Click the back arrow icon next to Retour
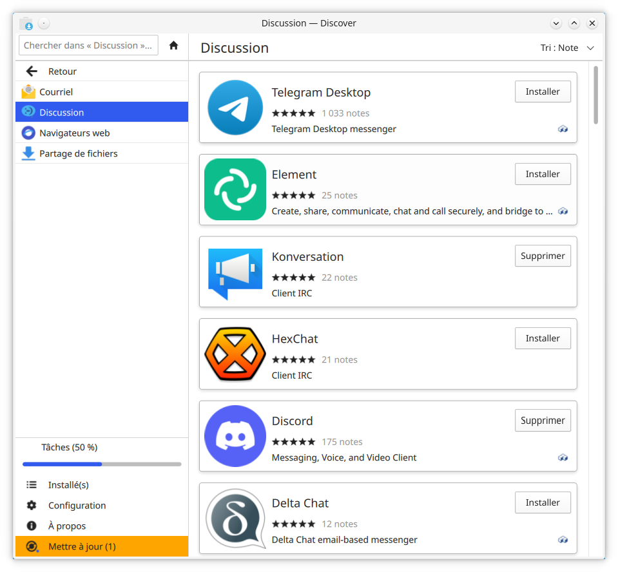The width and height of the screenshot is (618, 572). pyautogui.click(x=32, y=71)
